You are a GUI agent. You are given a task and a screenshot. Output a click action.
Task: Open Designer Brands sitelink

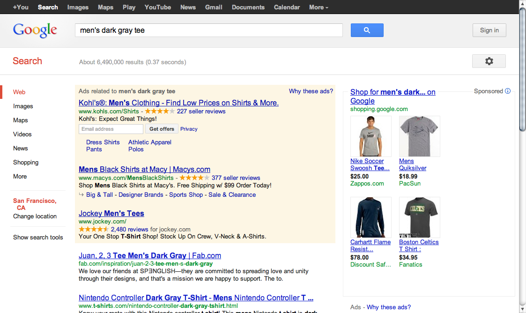[x=141, y=194]
